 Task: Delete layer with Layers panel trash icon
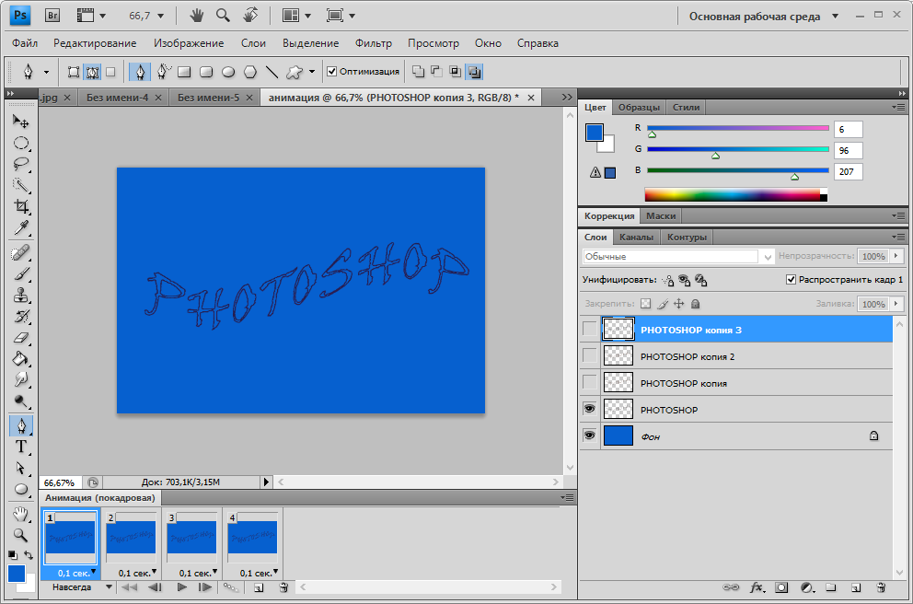pyautogui.click(x=881, y=587)
